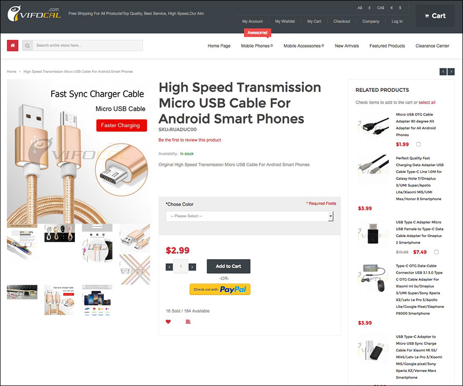Click the Vifocal logo

34,14
